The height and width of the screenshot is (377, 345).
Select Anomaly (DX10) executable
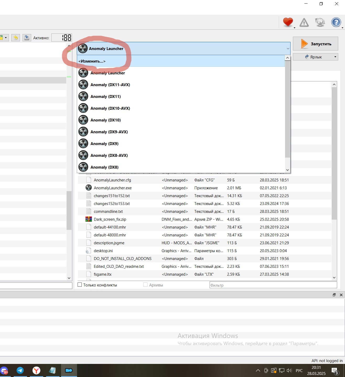(181, 120)
